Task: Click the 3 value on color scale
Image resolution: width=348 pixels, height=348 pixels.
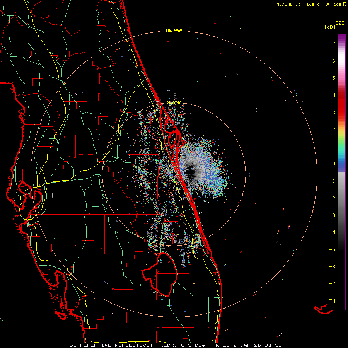Action: pos(334,112)
